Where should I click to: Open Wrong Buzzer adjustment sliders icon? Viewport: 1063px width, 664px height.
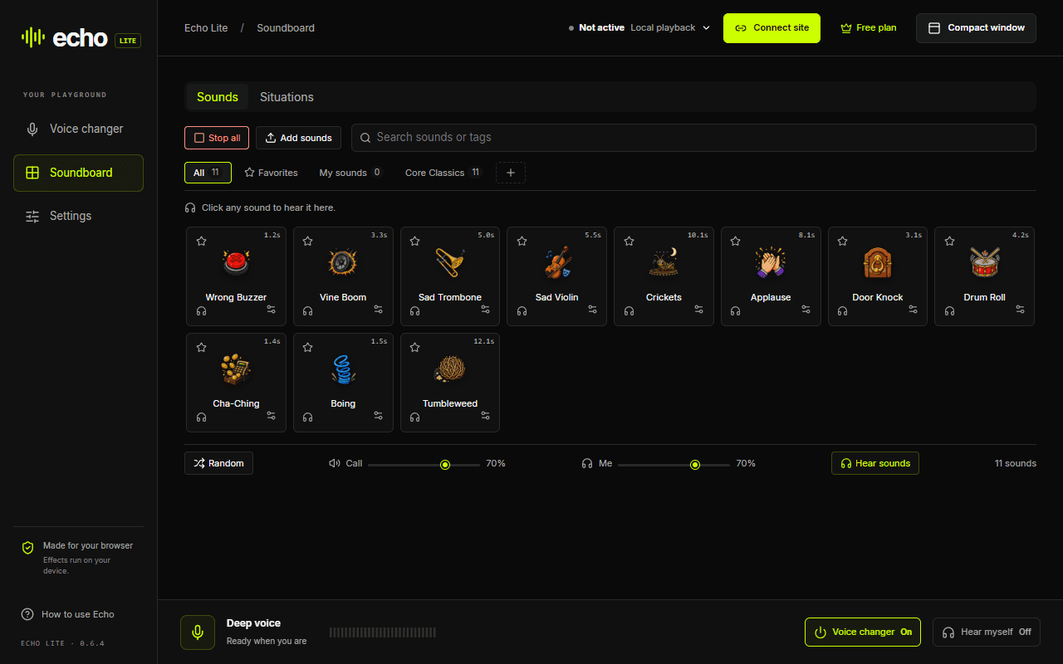(x=272, y=310)
